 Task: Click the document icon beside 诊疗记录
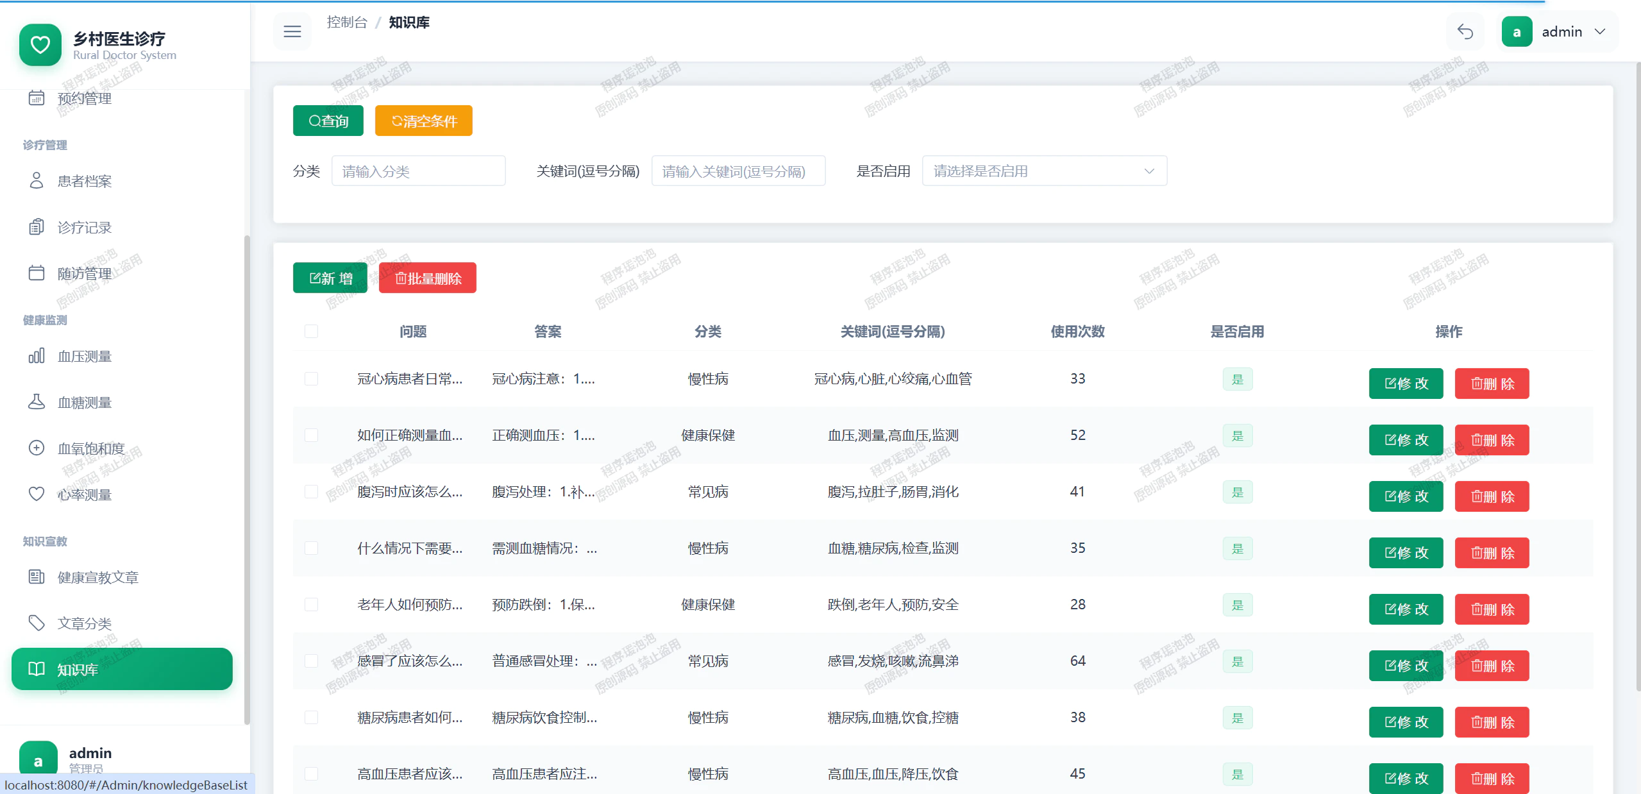(37, 227)
